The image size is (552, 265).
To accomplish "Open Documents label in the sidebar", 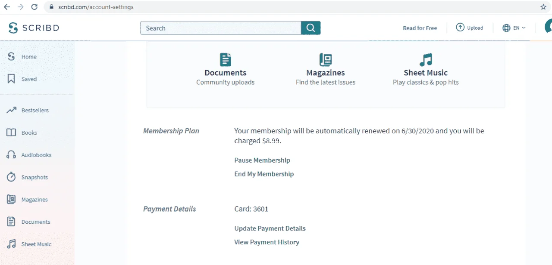I will [36, 222].
